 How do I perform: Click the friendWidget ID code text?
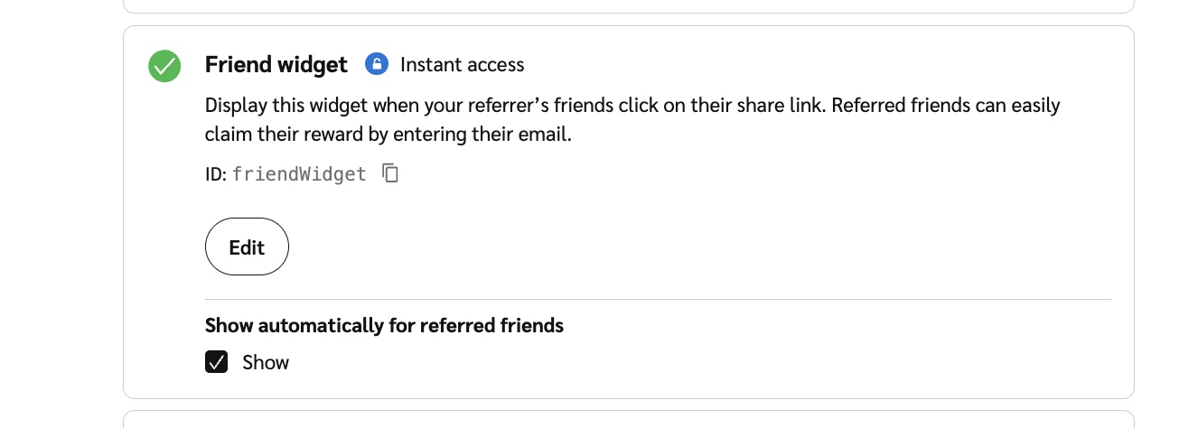click(299, 174)
